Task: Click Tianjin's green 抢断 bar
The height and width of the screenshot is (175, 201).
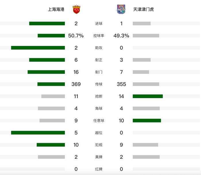Action: tap(148, 96)
